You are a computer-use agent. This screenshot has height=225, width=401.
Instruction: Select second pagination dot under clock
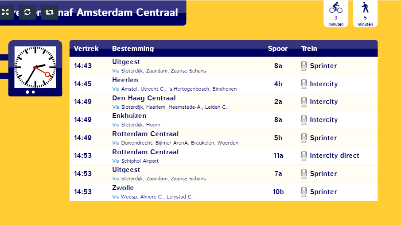tap(33, 92)
